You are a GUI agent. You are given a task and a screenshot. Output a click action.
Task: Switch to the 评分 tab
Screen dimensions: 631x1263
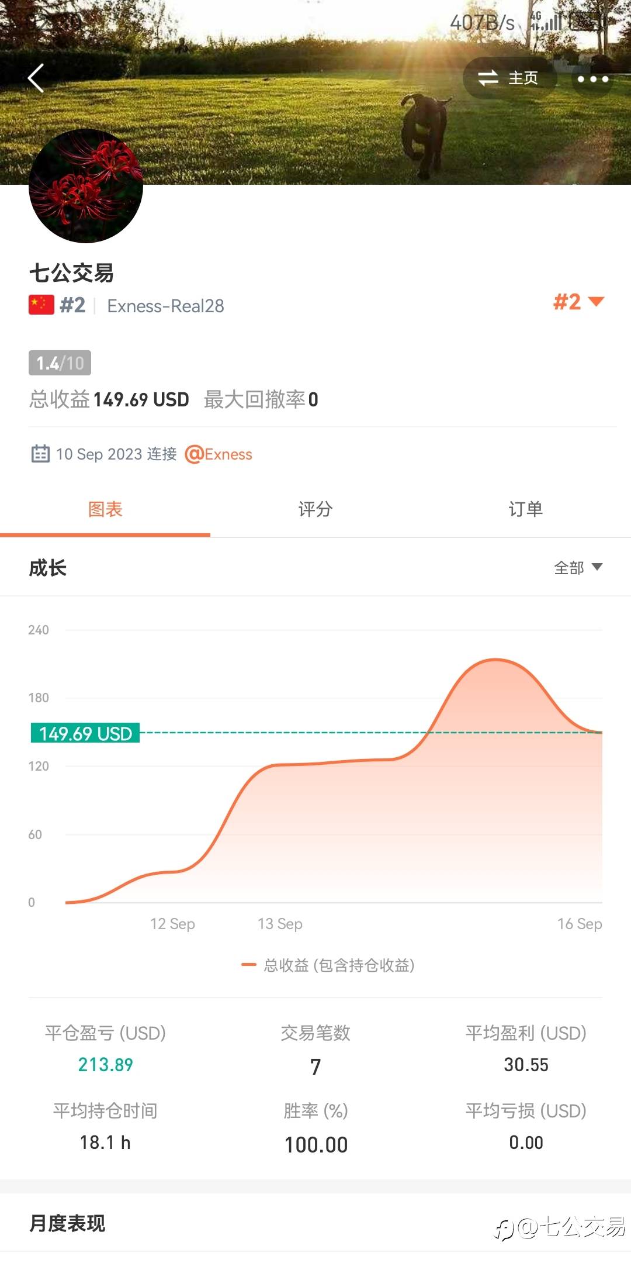click(x=315, y=509)
